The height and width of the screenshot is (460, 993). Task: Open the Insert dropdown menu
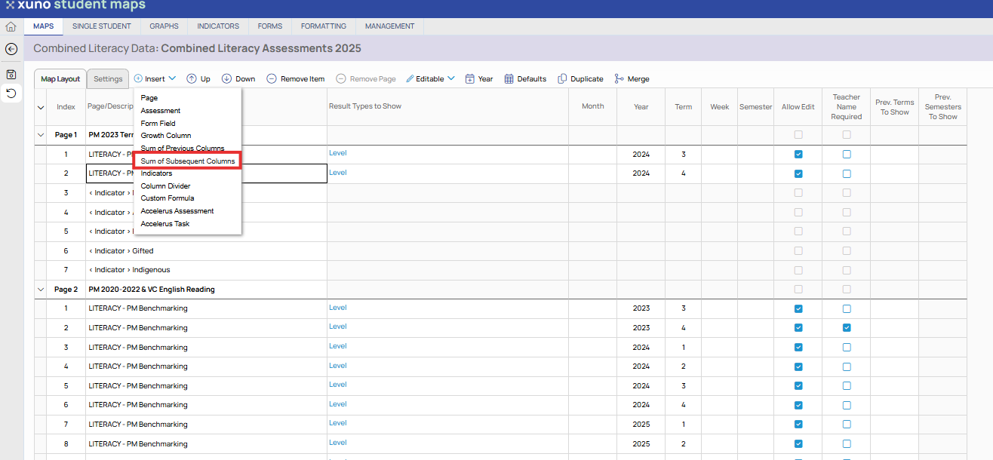pyautogui.click(x=155, y=78)
